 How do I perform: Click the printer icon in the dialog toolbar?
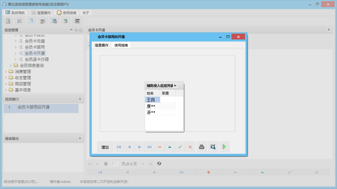click(202, 147)
